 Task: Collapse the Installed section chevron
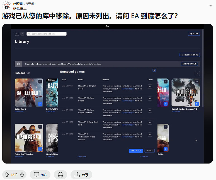197,73
